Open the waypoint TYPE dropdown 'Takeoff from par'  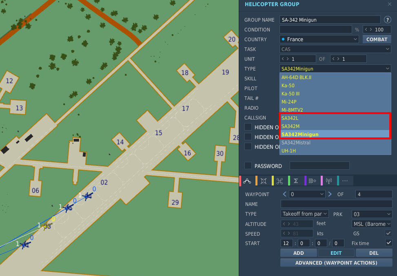[x=304, y=214]
